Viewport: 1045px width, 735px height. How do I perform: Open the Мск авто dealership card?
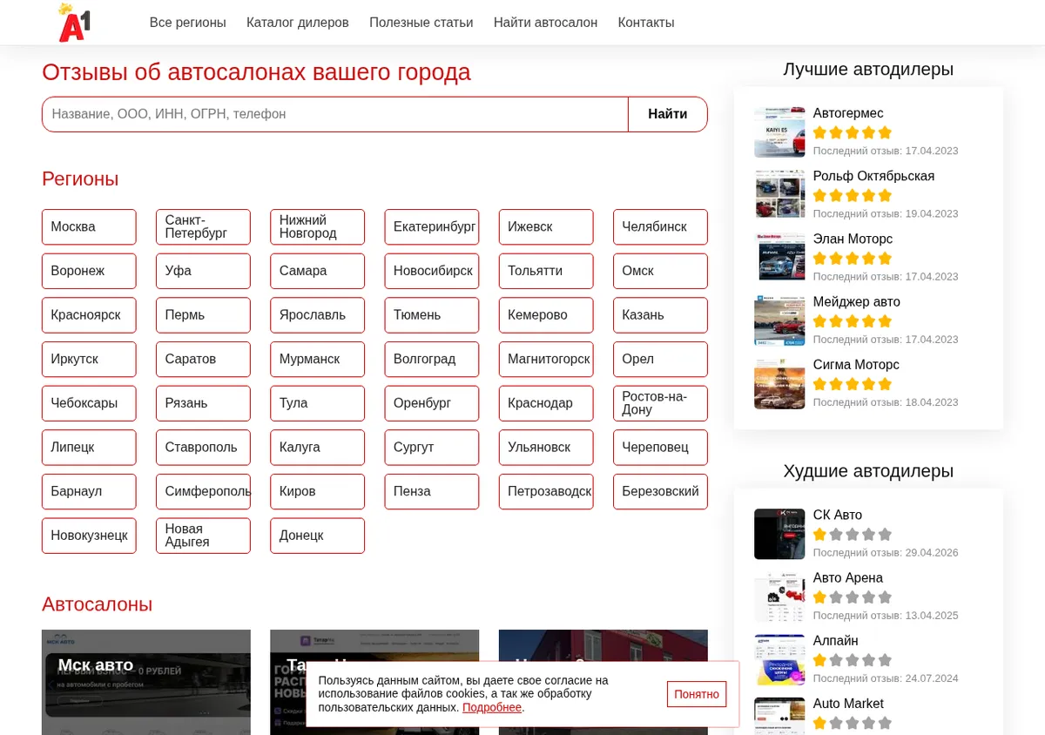[x=146, y=683]
